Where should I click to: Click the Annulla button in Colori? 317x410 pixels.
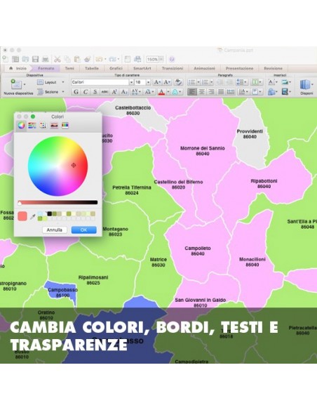pyautogui.click(x=54, y=230)
